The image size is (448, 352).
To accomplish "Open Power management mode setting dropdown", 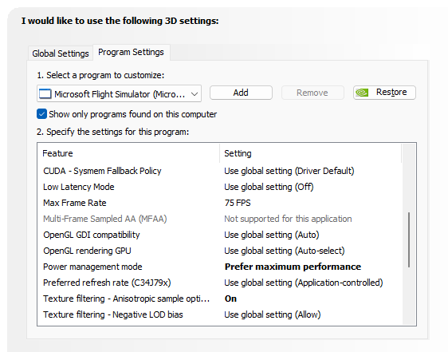I will pyautogui.click(x=293, y=267).
